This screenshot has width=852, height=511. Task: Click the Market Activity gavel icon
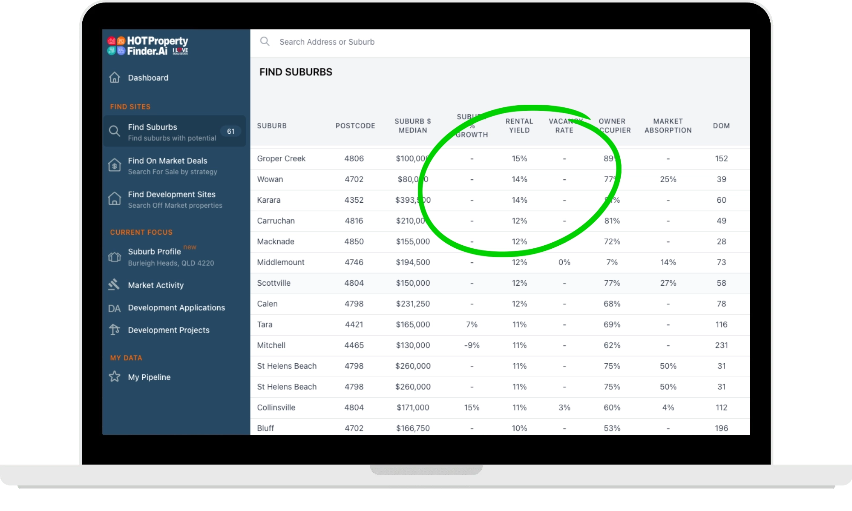pyautogui.click(x=114, y=285)
